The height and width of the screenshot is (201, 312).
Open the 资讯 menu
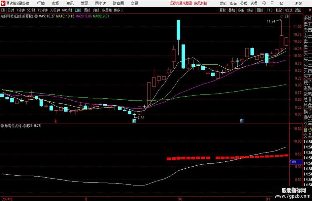tap(70, 3)
